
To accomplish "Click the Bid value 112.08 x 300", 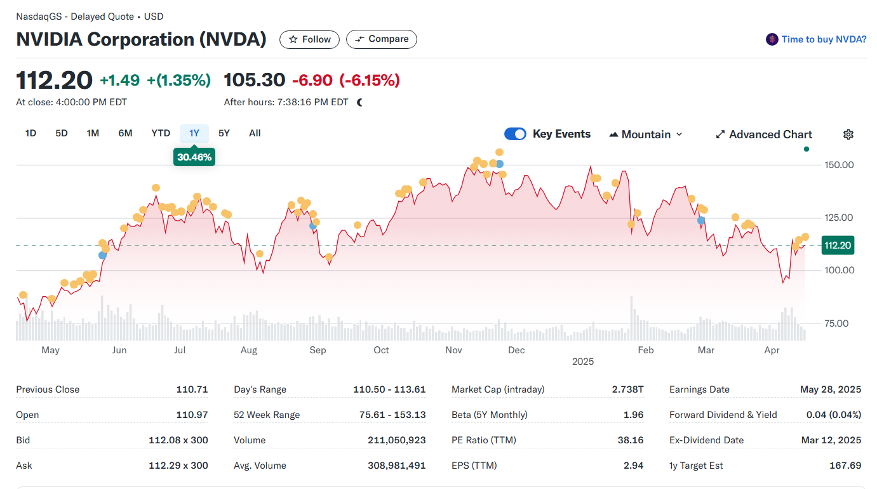I will pyautogui.click(x=178, y=440).
